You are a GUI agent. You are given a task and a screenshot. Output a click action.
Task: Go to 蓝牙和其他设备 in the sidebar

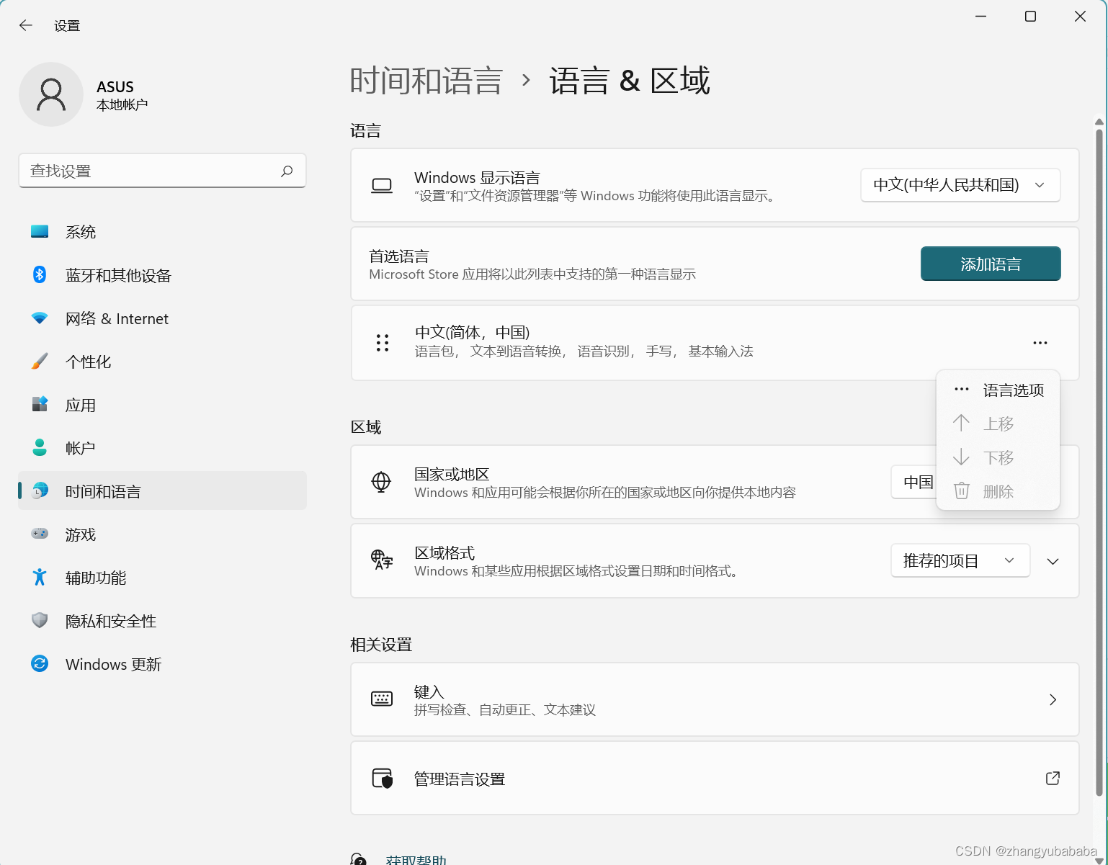click(163, 275)
